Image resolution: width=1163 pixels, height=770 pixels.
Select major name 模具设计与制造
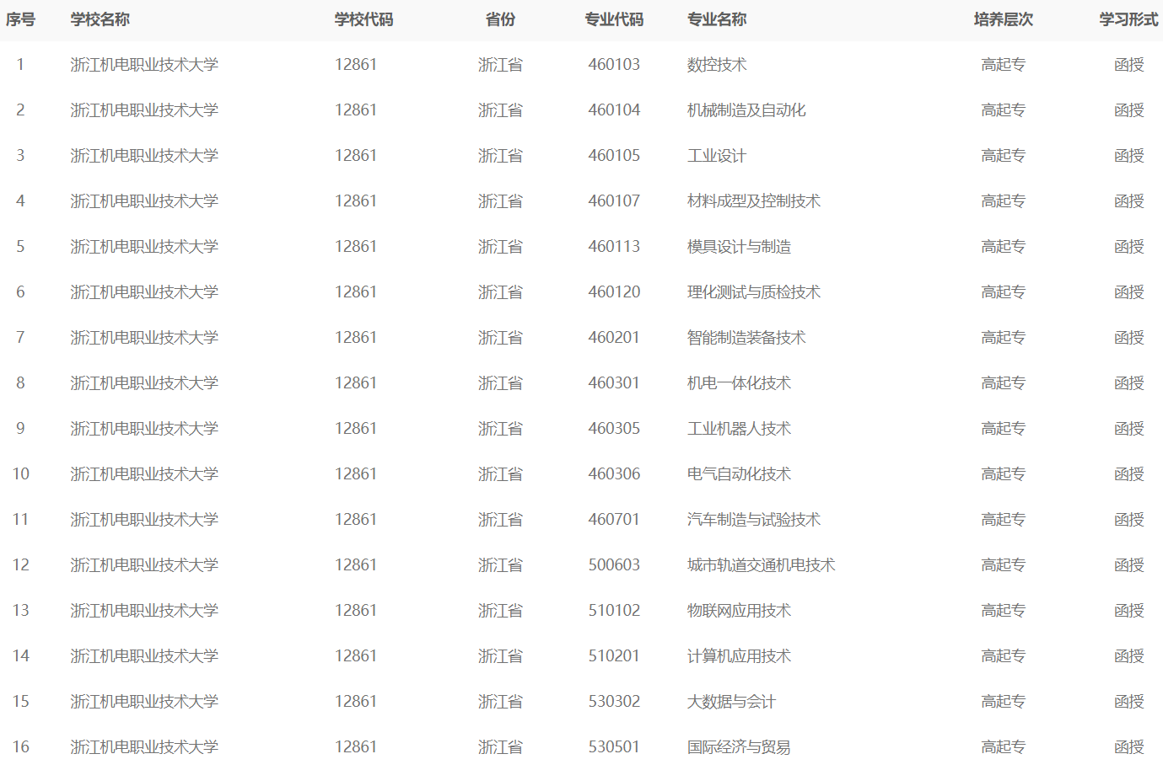point(739,247)
